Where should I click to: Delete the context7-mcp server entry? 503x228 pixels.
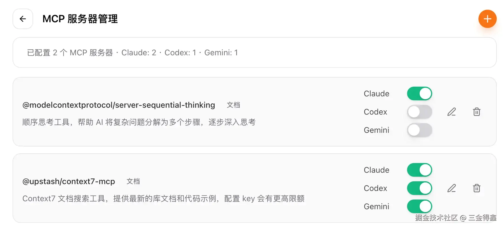476,188
